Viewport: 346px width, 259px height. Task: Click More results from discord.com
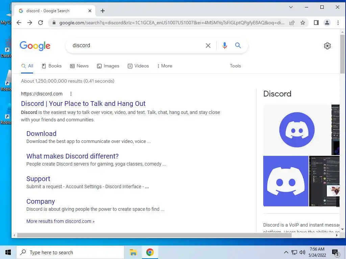[60, 221]
